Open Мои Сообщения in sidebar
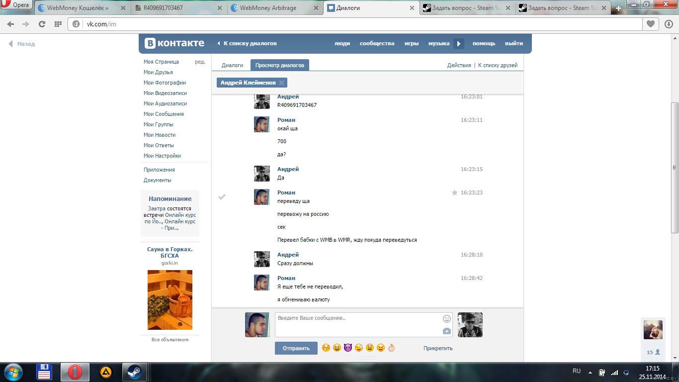The image size is (679, 382). [x=164, y=114]
